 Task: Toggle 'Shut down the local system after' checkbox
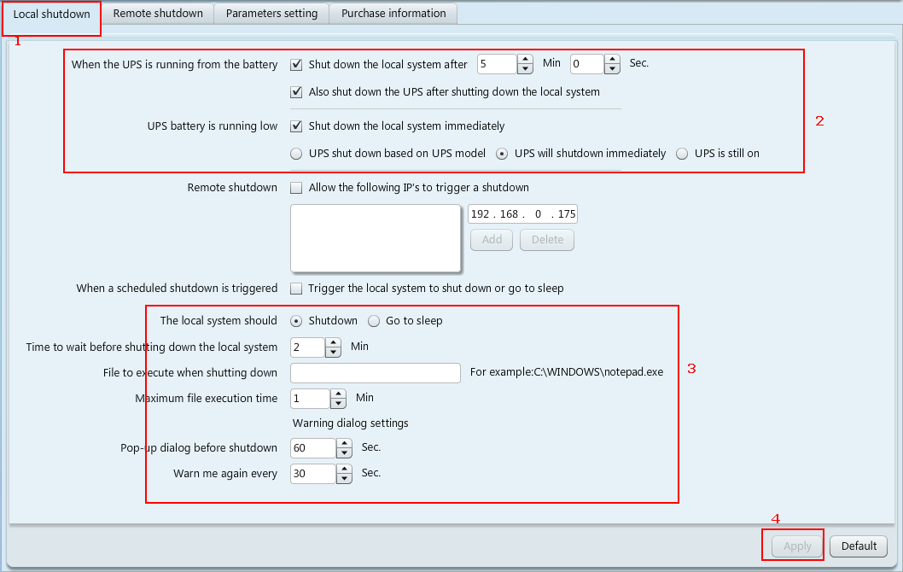(297, 65)
